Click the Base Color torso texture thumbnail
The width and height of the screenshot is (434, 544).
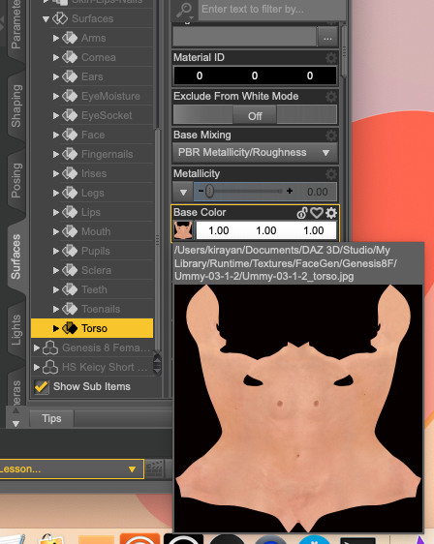point(183,230)
